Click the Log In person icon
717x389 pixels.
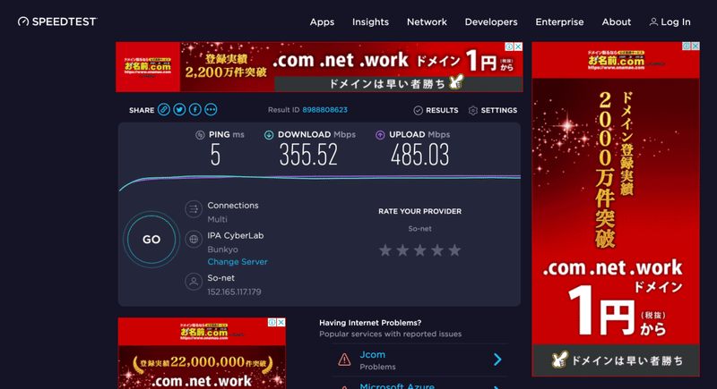click(653, 21)
